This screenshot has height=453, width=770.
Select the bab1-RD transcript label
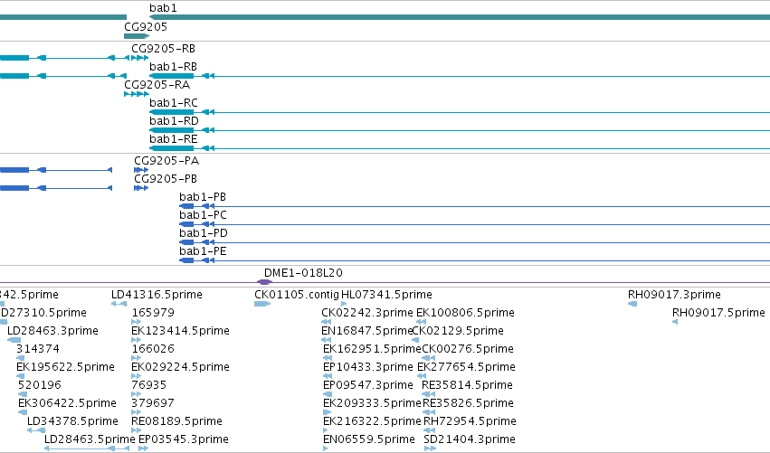[174, 121]
